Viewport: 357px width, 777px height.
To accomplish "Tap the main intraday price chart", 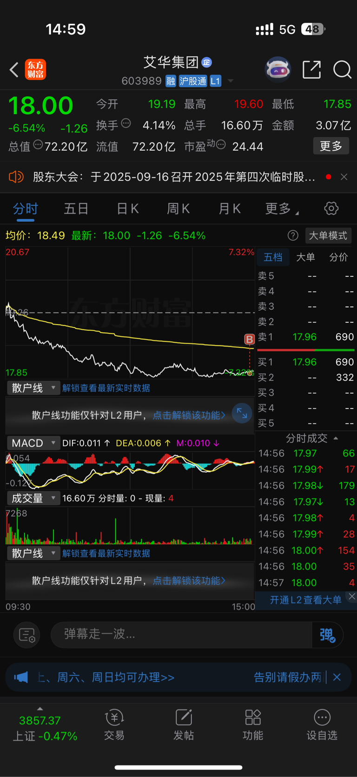I will click(x=130, y=313).
